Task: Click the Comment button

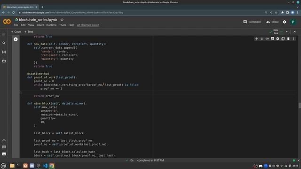Action: (252, 22)
